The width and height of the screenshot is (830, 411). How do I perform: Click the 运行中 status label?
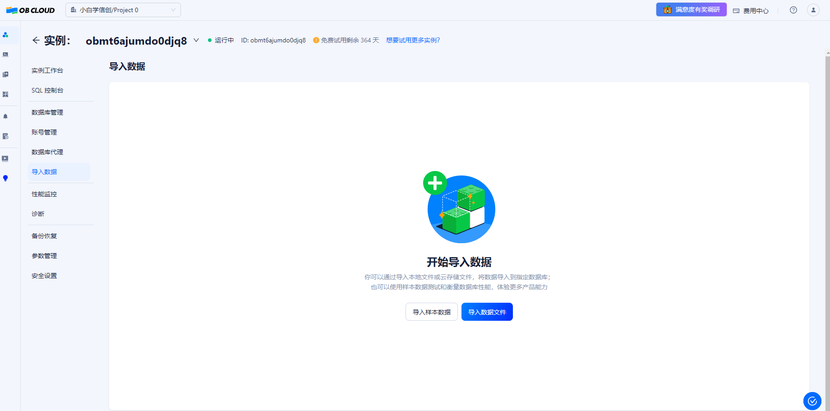pyautogui.click(x=224, y=40)
